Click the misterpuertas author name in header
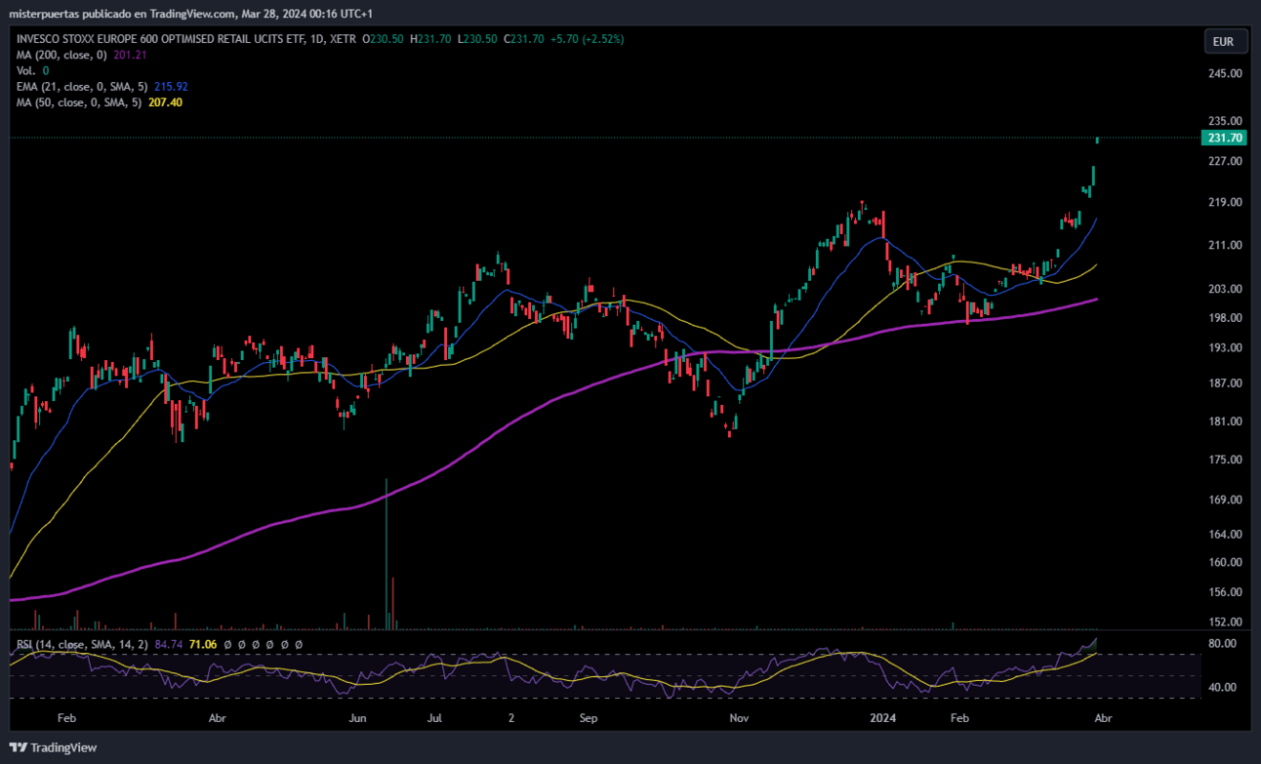Image resolution: width=1261 pixels, height=764 pixels. (48, 14)
